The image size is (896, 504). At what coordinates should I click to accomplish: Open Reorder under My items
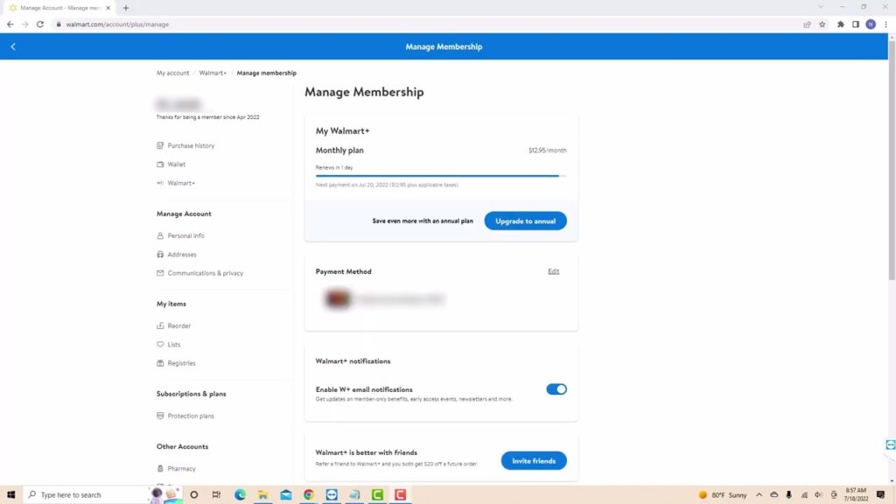(x=179, y=326)
